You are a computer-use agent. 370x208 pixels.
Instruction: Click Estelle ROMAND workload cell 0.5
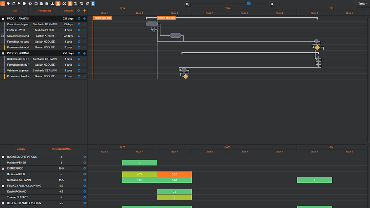[x=174, y=192]
